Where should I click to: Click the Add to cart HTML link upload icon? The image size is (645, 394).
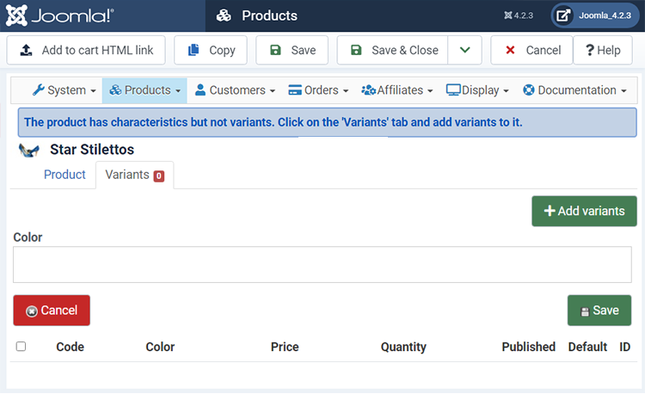[27, 50]
